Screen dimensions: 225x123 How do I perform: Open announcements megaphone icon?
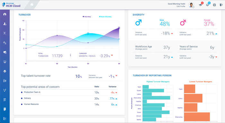click(200, 5)
